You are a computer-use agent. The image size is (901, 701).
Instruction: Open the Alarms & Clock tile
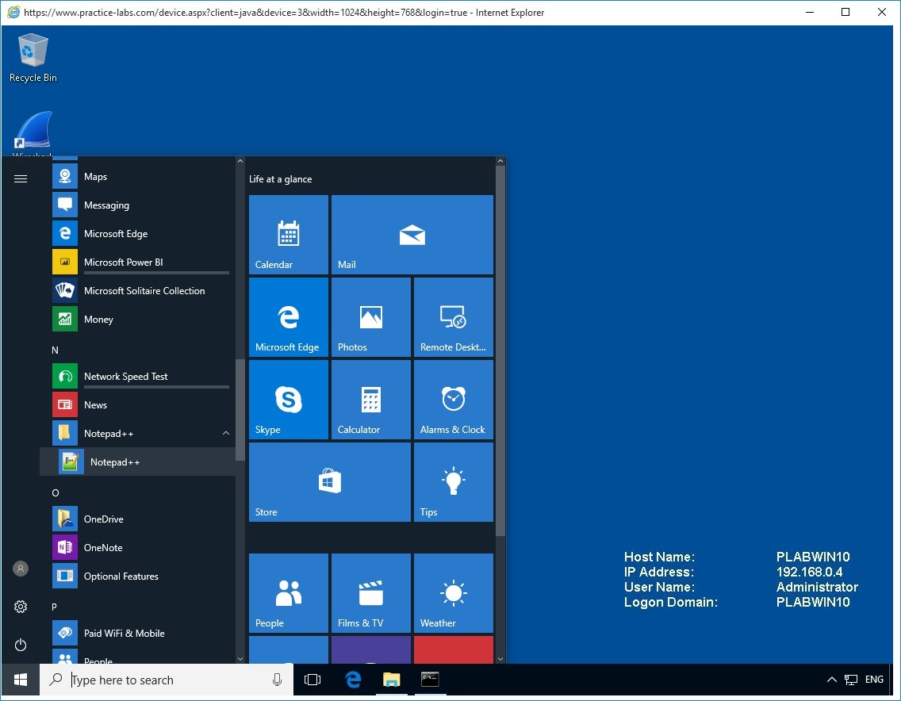tap(453, 400)
